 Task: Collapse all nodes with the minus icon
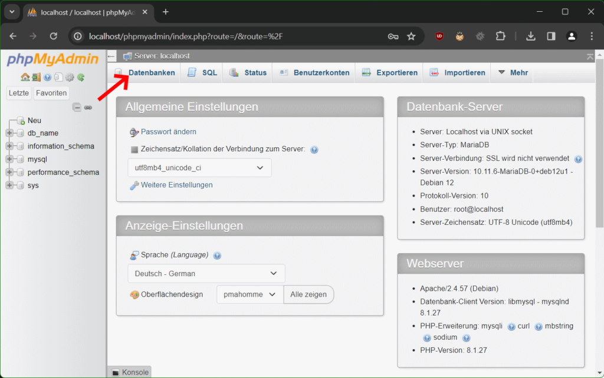click(77, 107)
